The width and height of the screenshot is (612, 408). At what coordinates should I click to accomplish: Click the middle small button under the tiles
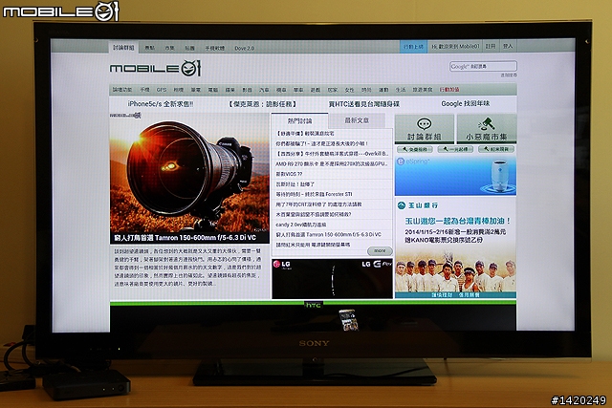(x=455, y=149)
